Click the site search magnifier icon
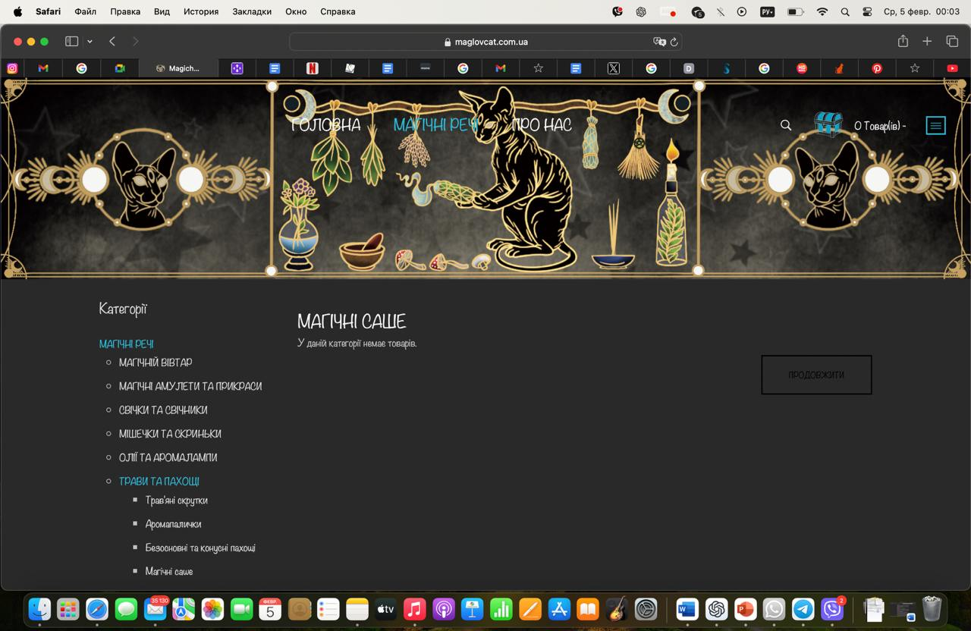Screen dimensions: 971x631 tap(786, 125)
